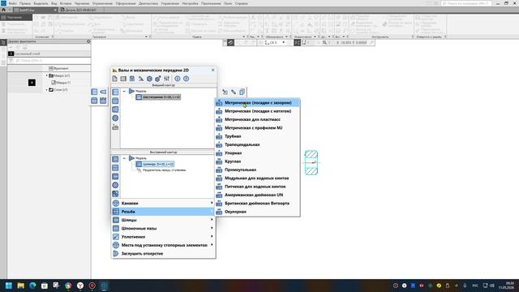Close the shaft and gears 2D dialog
The width and height of the screenshot is (519, 292).
pyautogui.click(x=212, y=71)
